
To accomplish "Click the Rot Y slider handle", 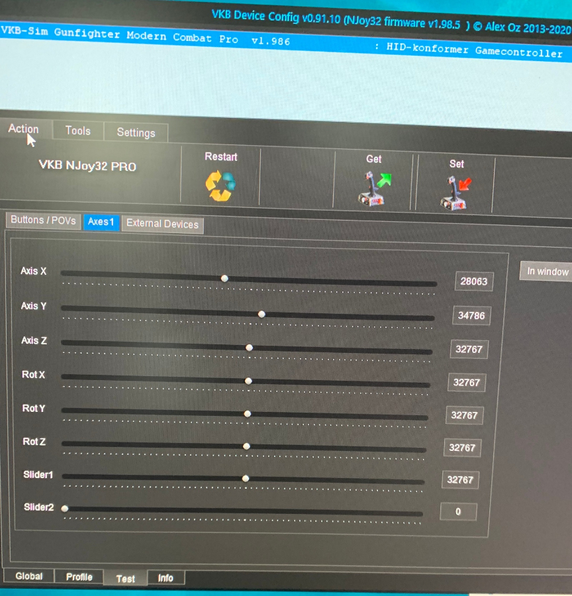I will tap(248, 414).
